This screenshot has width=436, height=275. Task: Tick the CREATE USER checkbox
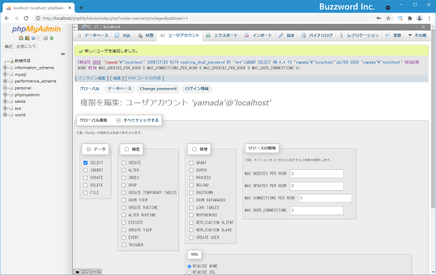pos(191,238)
